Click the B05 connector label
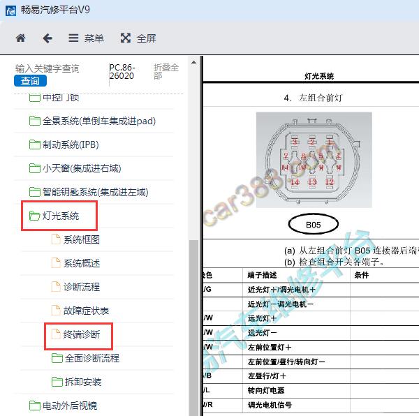Image resolution: width=419 pixels, height=416 pixels. (x=313, y=225)
